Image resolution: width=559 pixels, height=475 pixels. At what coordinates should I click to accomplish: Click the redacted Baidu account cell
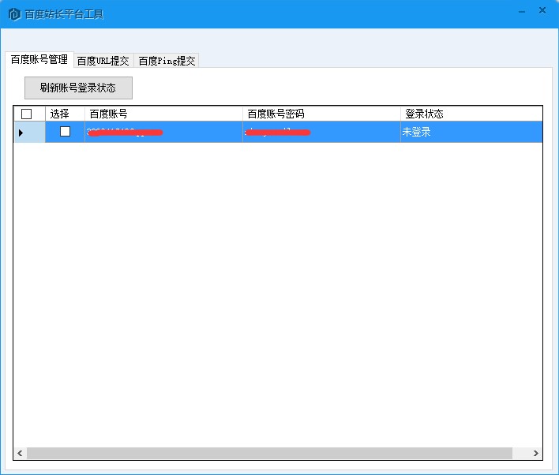coord(163,133)
